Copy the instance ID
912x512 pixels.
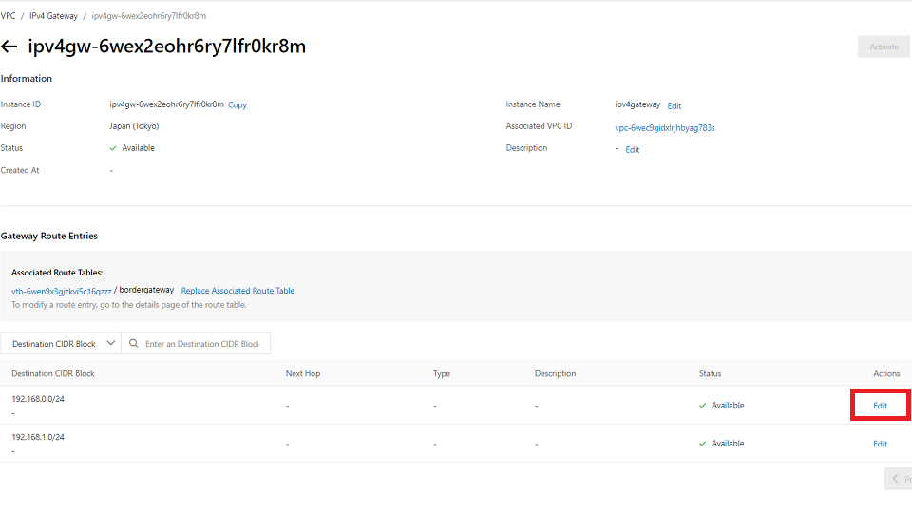(x=237, y=105)
